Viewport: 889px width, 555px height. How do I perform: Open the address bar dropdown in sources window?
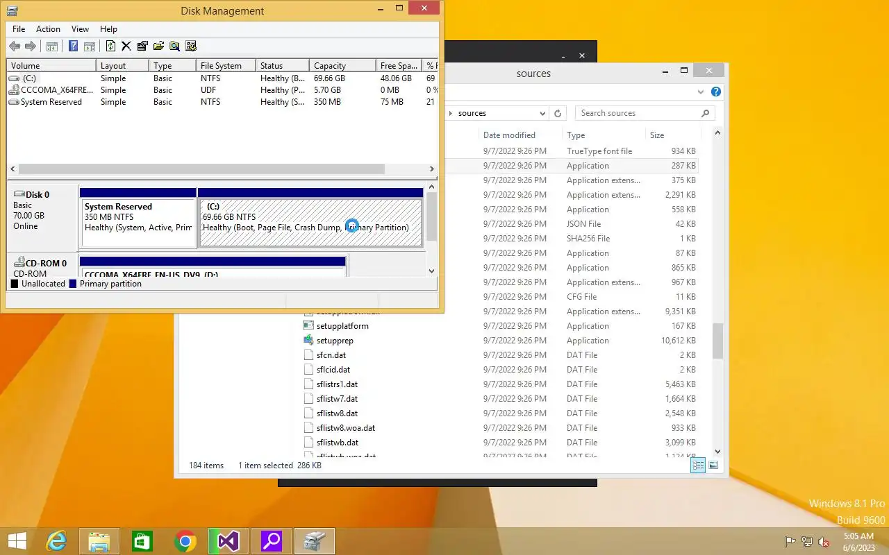(543, 113)
